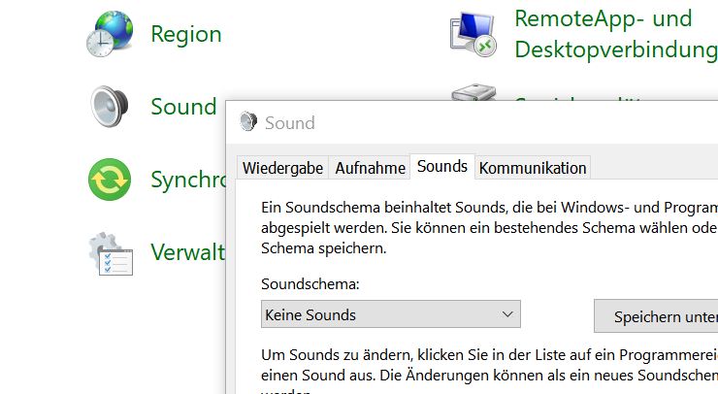Expand the Soundschema chevron arrow
This screenshot has width=718, height=394.
(507, 314)
